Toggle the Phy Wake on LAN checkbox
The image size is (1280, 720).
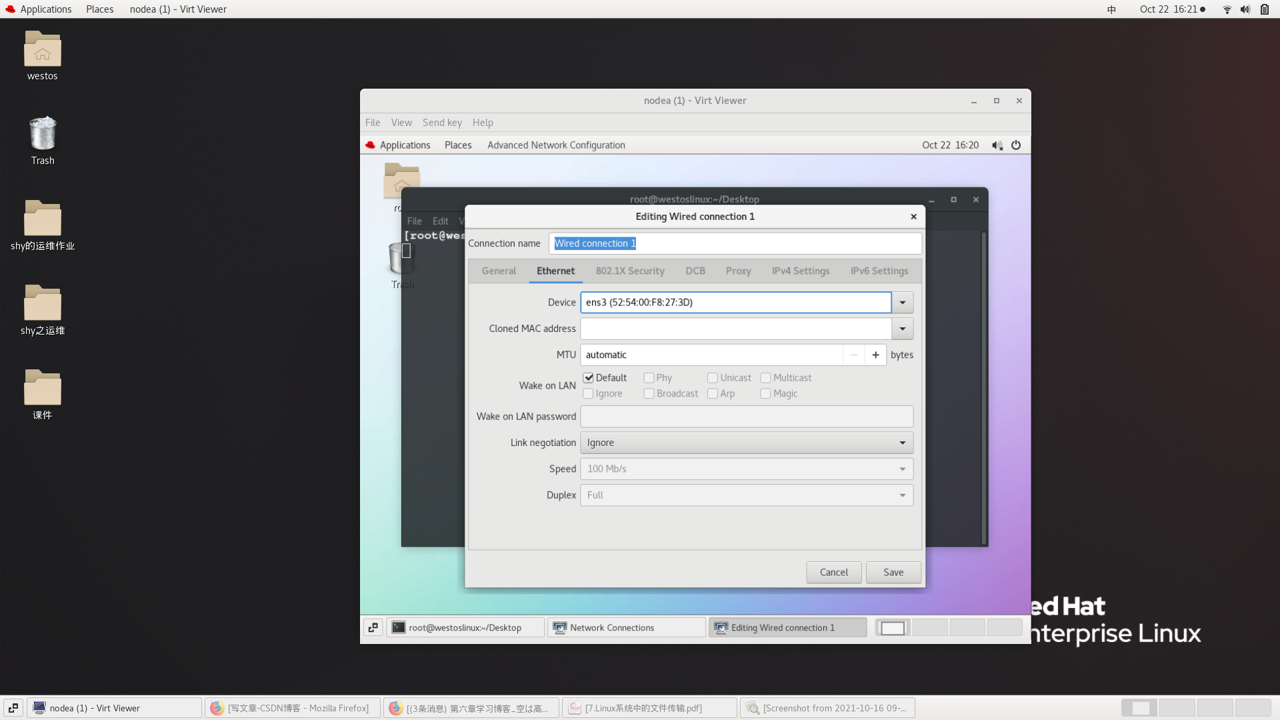[649, 378]
